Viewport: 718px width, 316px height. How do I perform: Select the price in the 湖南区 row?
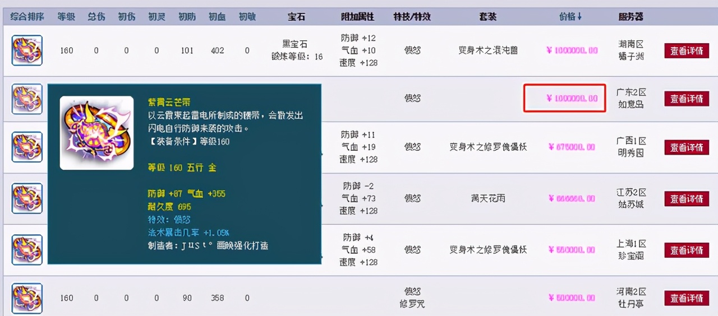click(x=572, y=50)
